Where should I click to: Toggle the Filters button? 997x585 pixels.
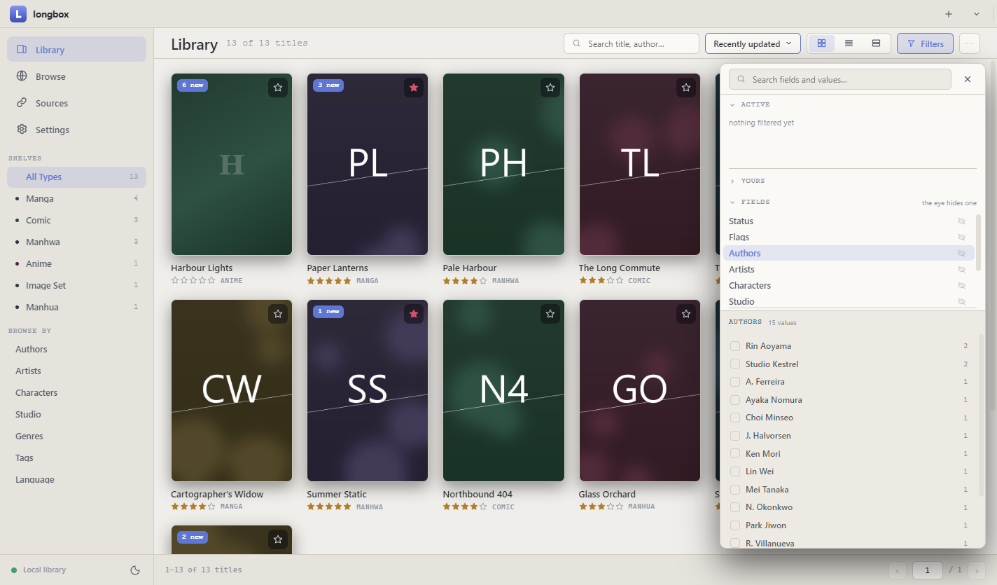[x=925, y=43]
